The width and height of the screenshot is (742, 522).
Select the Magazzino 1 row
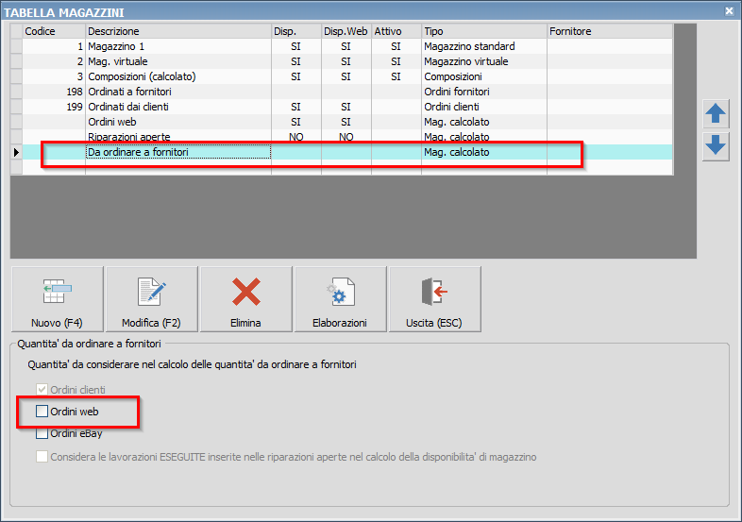pyautogui.click(x=341, y=46)
